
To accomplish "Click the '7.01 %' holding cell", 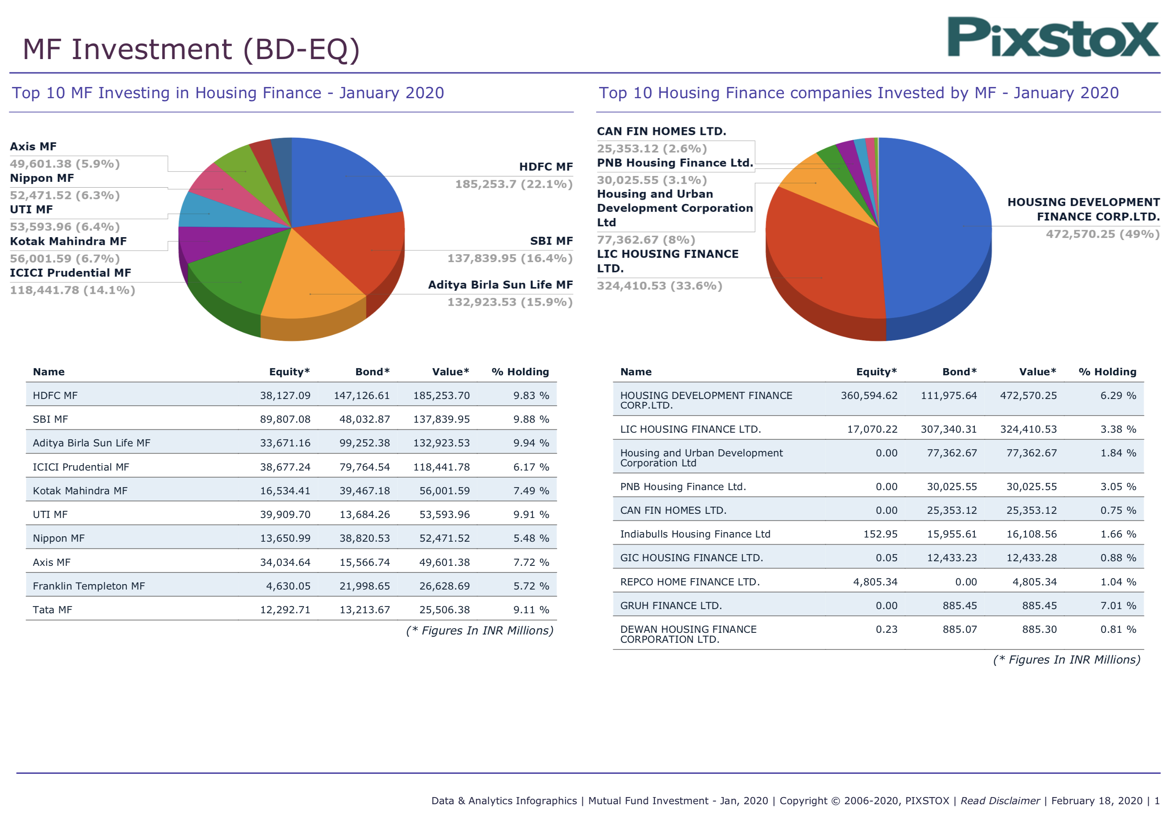I will pos(1118,605).
